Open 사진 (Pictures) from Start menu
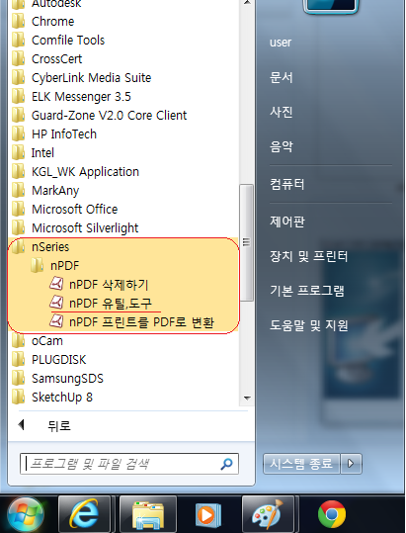The width and height of the screenshot is (406, 533). [x=282, y=112]
